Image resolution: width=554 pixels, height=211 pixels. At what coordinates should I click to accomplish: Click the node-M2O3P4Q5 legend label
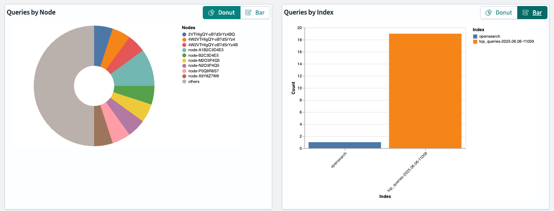[204, 60]
